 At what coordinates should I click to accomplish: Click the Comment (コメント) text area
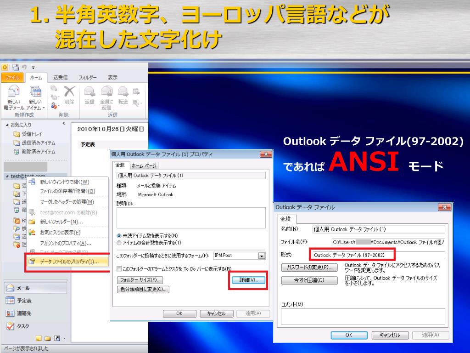363,316
